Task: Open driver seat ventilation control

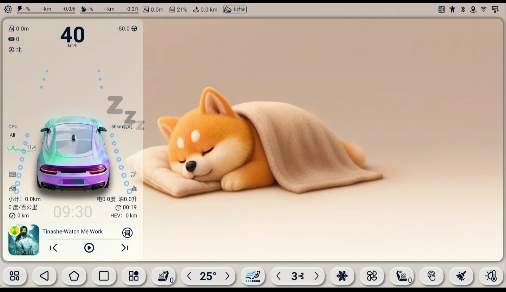Action: [x=164, y=276]
